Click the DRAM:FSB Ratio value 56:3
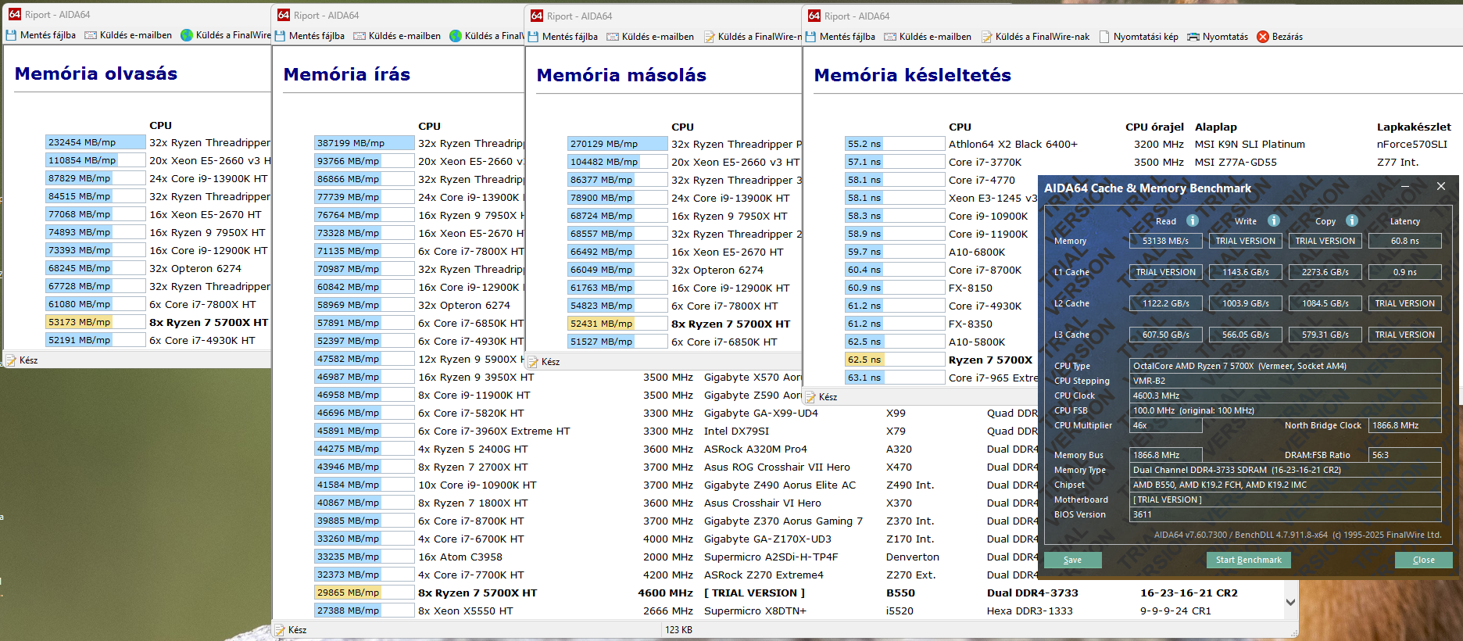 coord(1405,455)
